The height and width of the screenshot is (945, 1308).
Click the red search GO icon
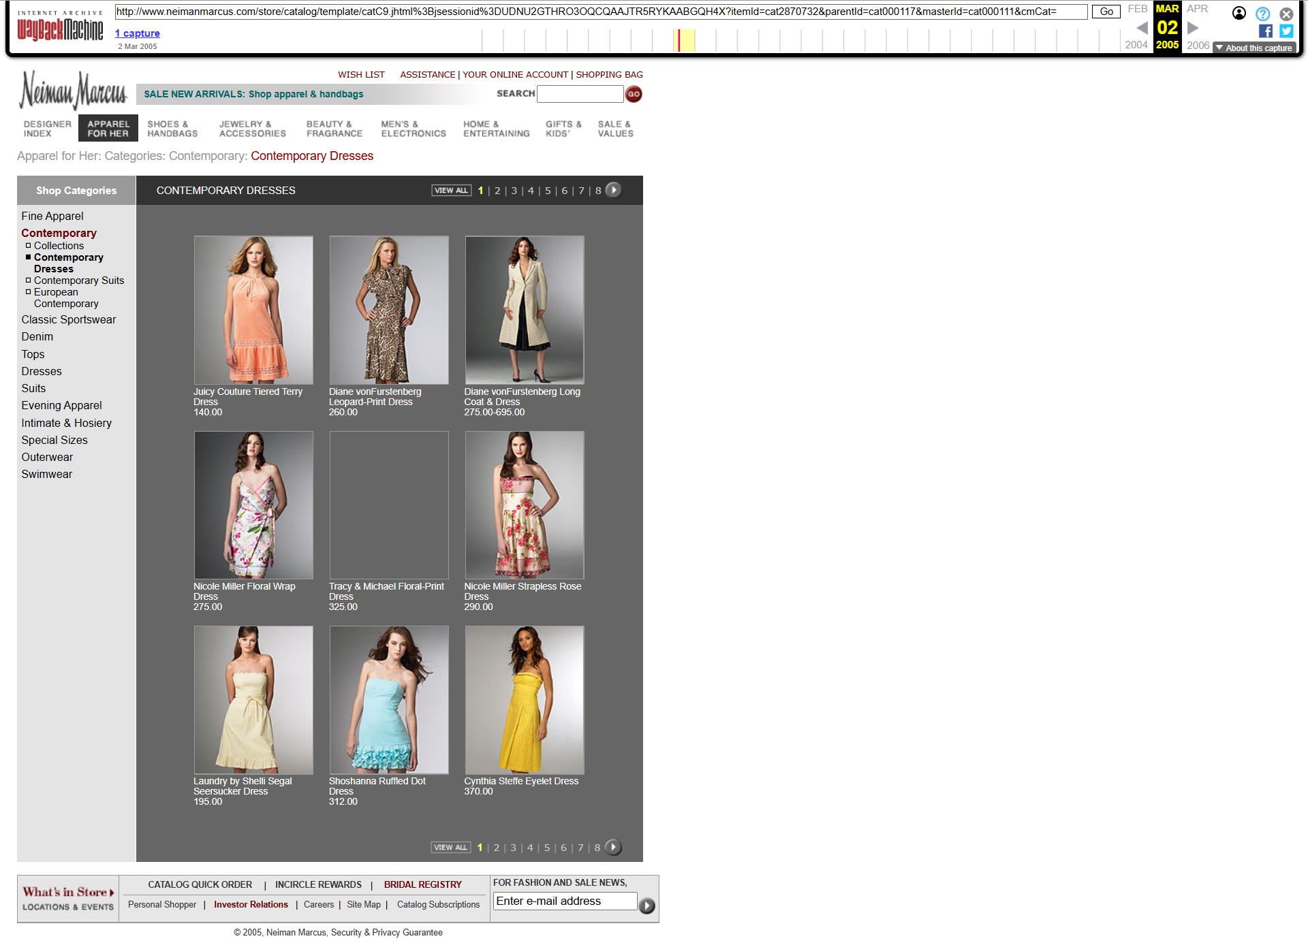tap(634, 95)
